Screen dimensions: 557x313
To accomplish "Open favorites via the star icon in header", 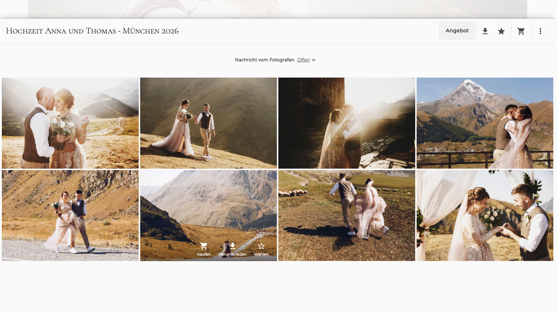I will [x=501, y=31].
